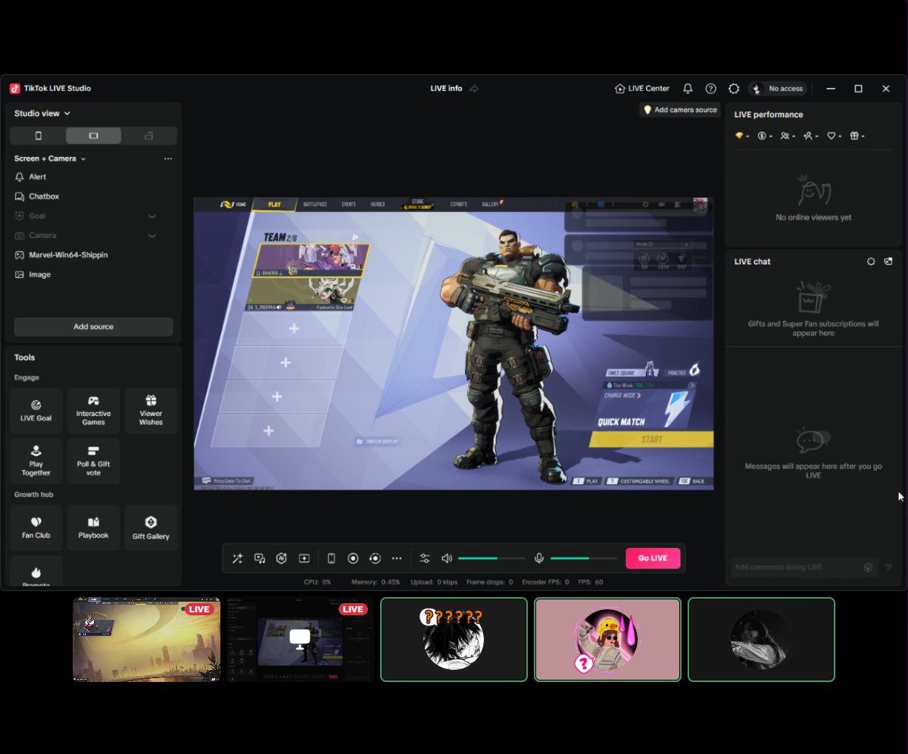This screenshot has height=754, width=908.
Task: Click the No access profile button
Action: [779, 89]
